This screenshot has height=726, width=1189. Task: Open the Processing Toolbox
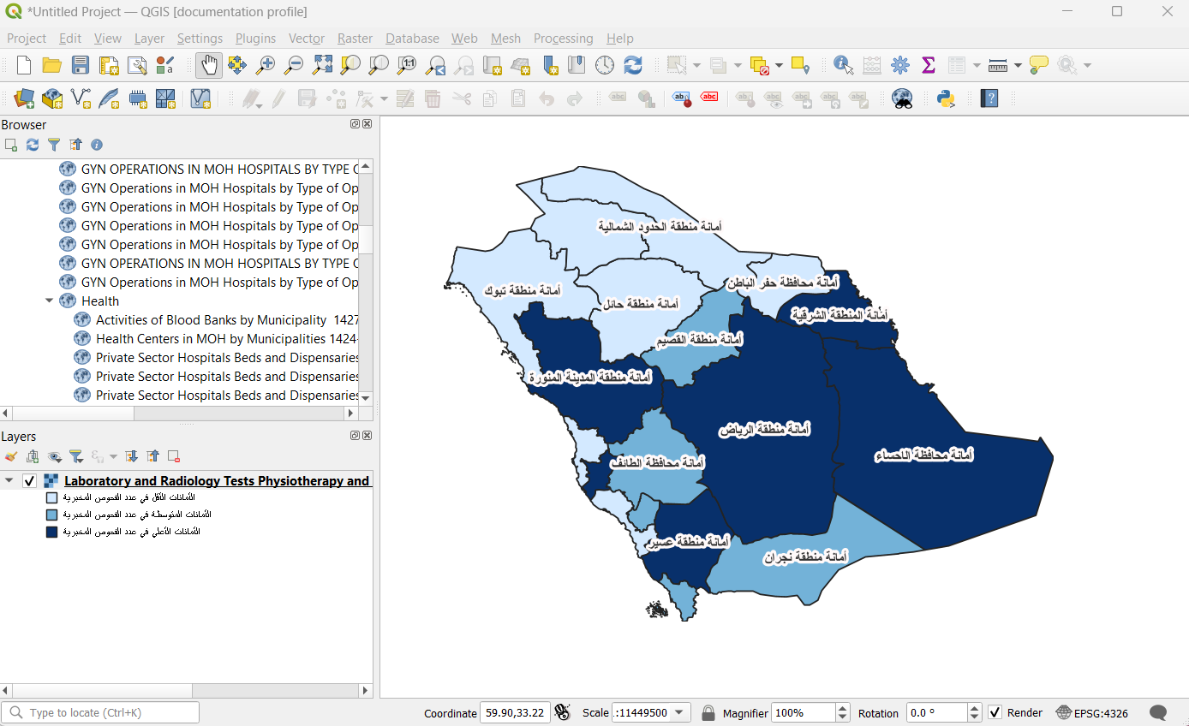pos(899,65)
